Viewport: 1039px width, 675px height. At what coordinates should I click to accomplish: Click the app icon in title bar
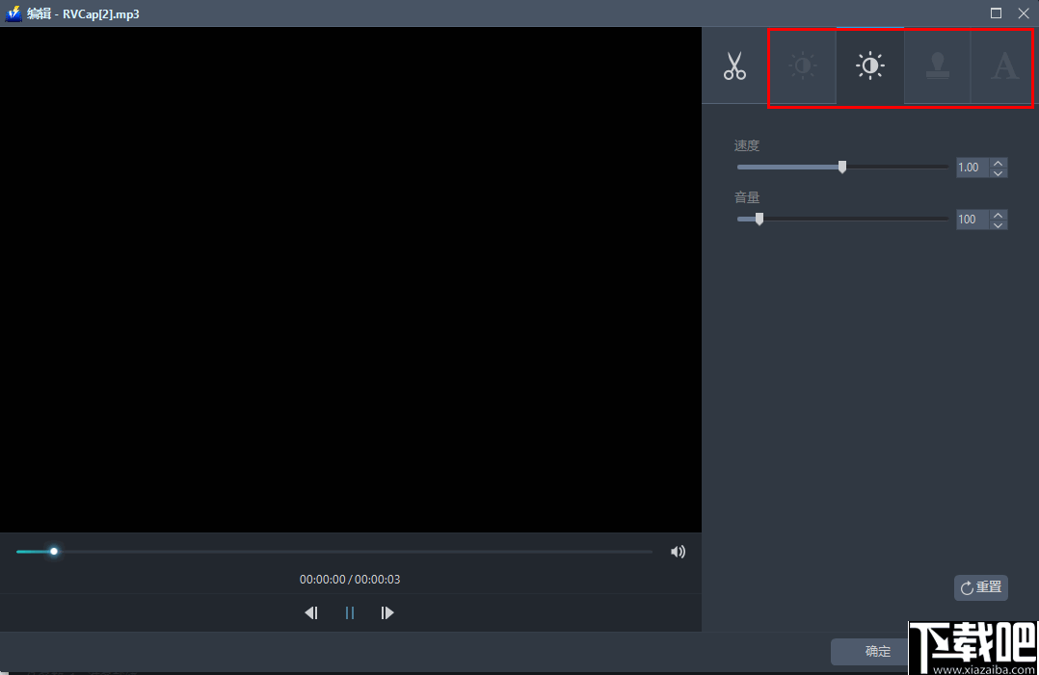pos(13,13)
